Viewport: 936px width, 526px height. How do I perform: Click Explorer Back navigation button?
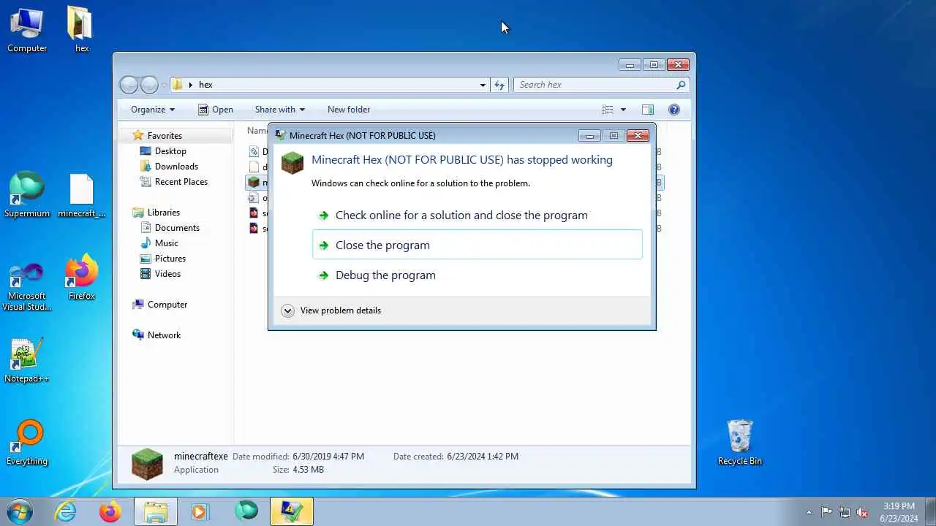coord(129,85)
